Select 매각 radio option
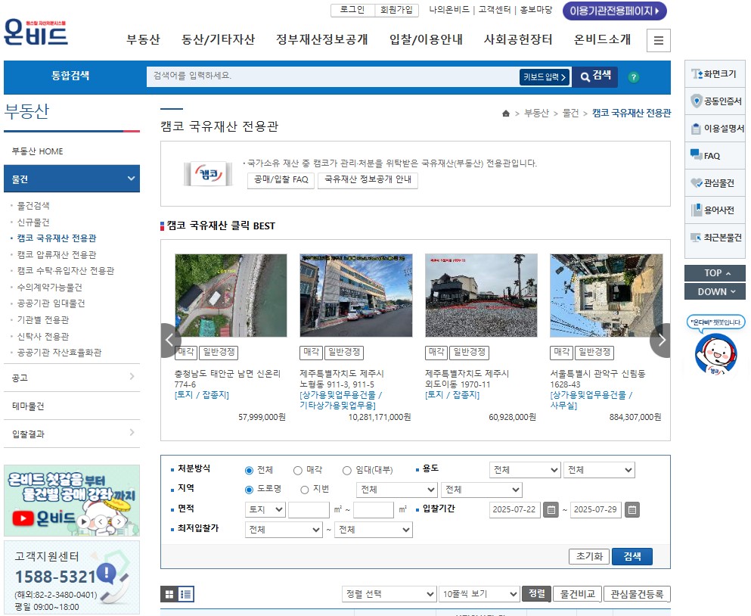The image size is (751, 616). (297, 470)
